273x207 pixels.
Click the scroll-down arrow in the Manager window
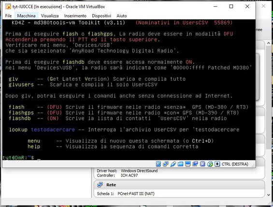point(269,195)
